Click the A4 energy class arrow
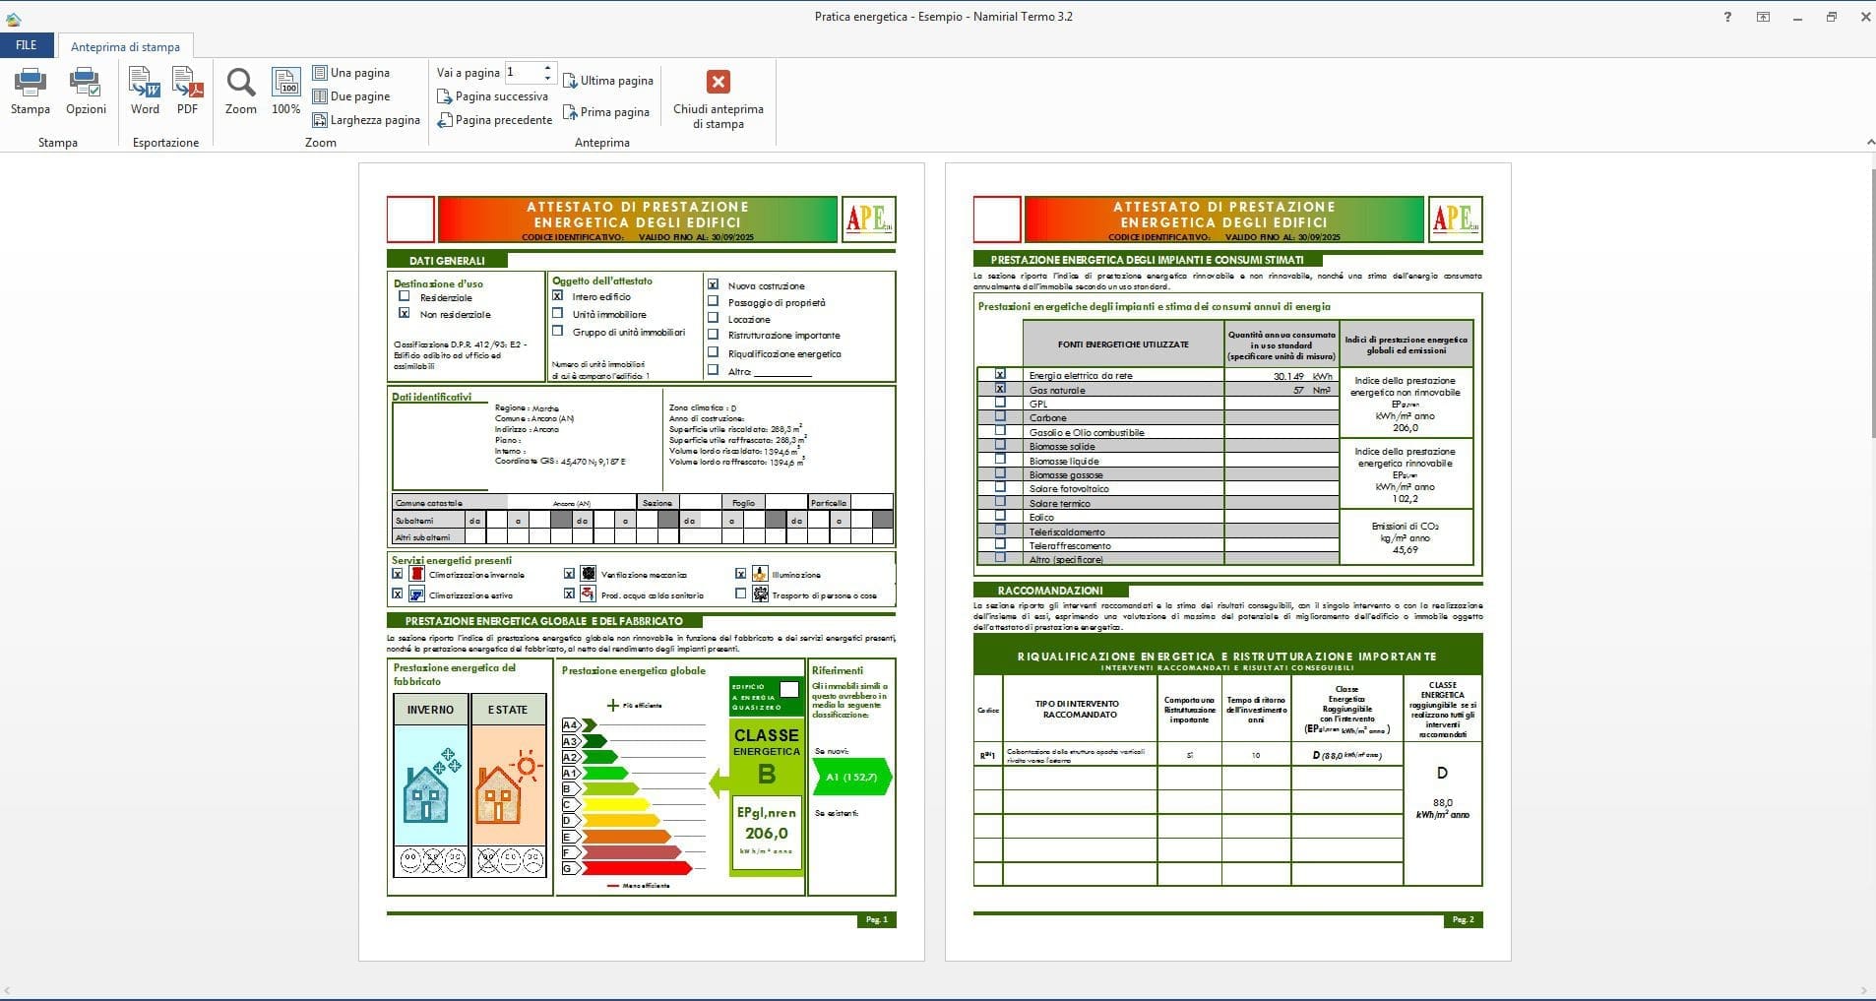 (x=579, y=724)
